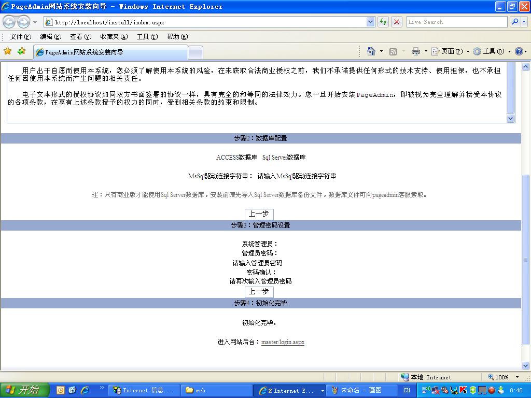Click the 8:46 system clock
Viewport: 531px width, 398px height.
(x=516, y=391)
